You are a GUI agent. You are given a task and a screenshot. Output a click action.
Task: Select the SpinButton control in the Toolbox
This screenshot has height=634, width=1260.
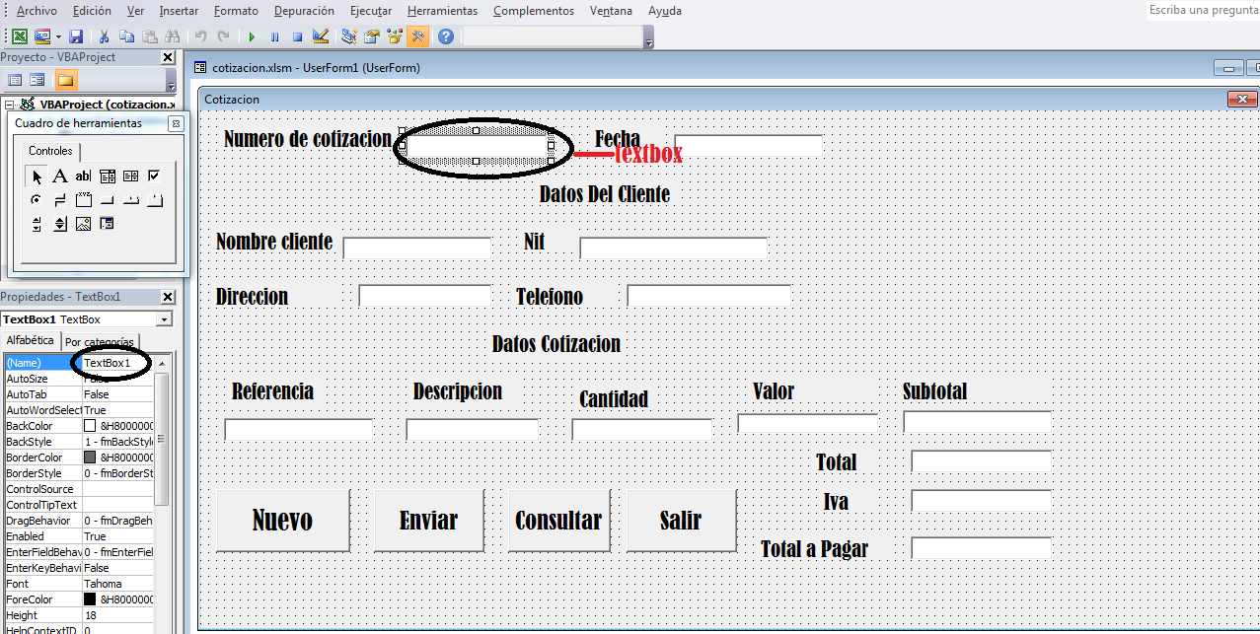[60, 223]
